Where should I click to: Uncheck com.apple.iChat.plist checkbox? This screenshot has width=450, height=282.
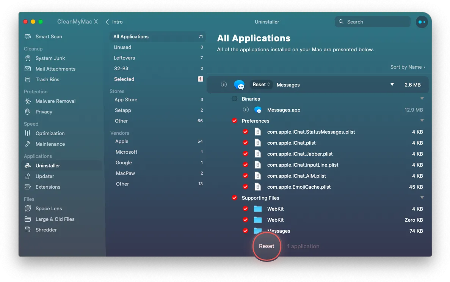[245, 143]
